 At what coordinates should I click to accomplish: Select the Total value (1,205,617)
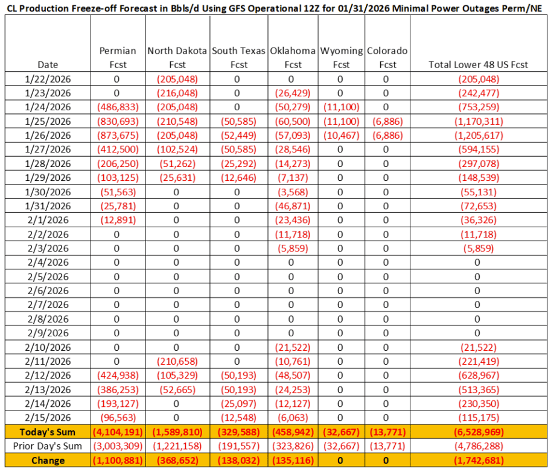(x=478, y=136)
